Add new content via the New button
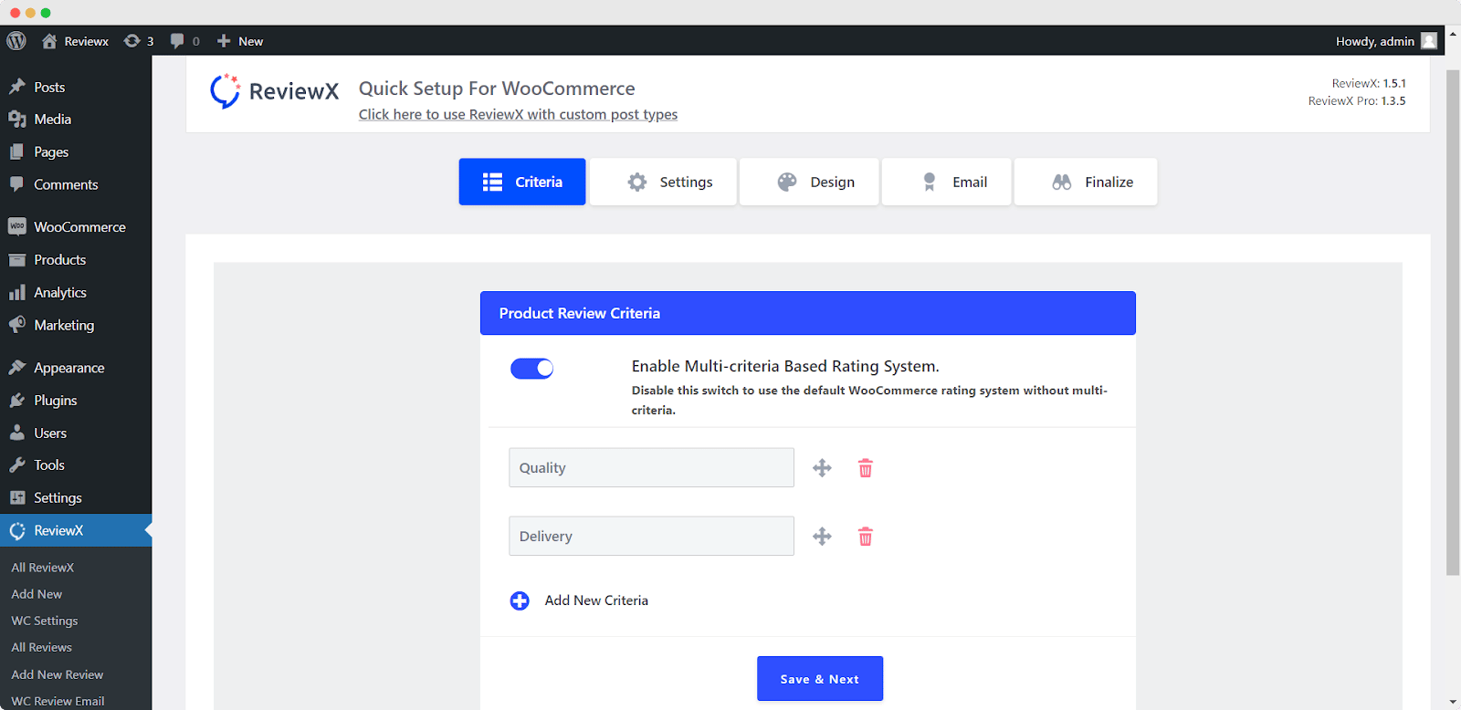The width and height of the screenshot is (1461, 710). point(240,41)
